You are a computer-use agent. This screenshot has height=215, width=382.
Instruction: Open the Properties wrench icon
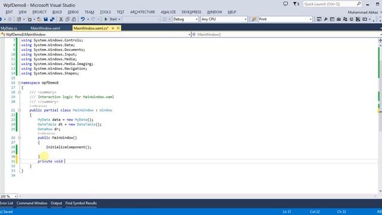click(x=325, y=19)
